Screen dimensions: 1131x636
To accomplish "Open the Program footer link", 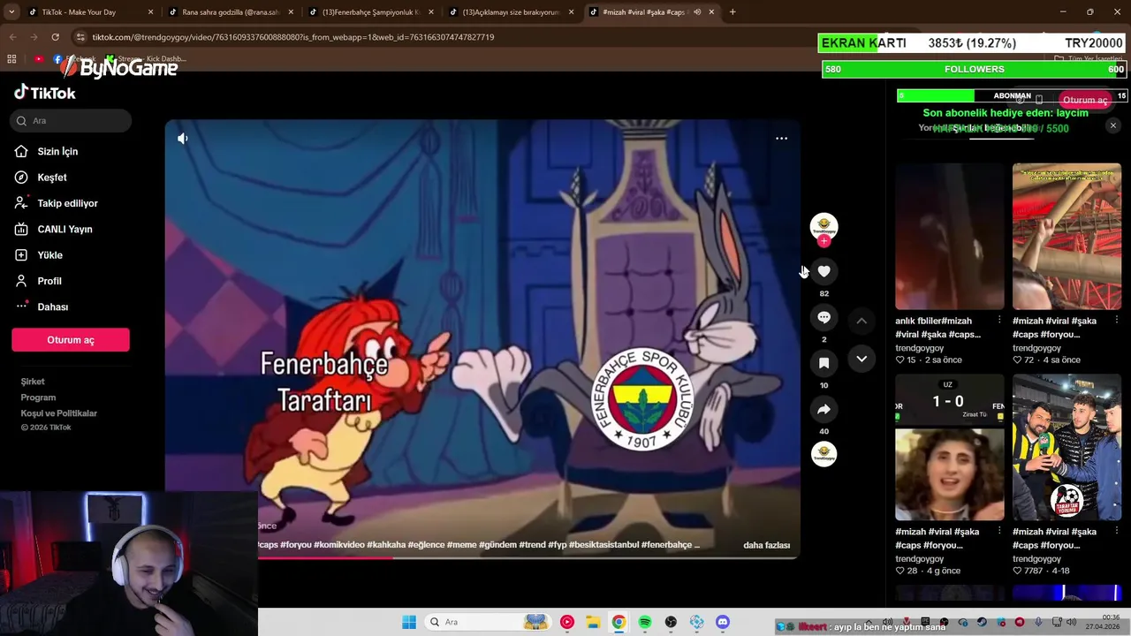I will click(x=38, y=397).
